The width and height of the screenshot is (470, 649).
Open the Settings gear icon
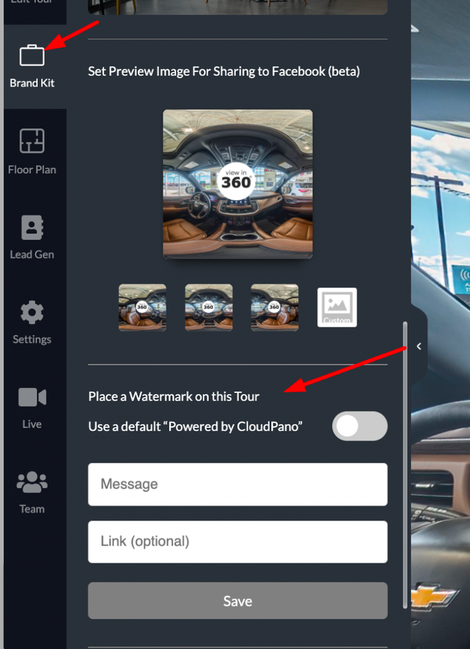point(32,313)
